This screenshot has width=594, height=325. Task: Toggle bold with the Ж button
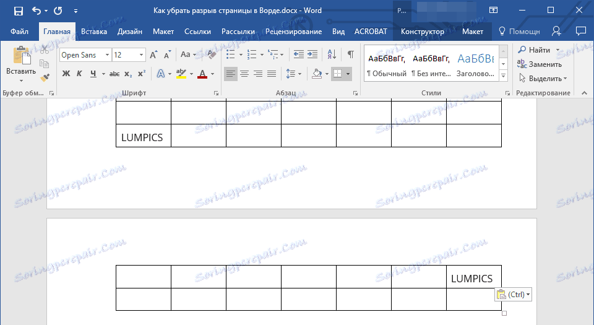[x=66, y=74]
